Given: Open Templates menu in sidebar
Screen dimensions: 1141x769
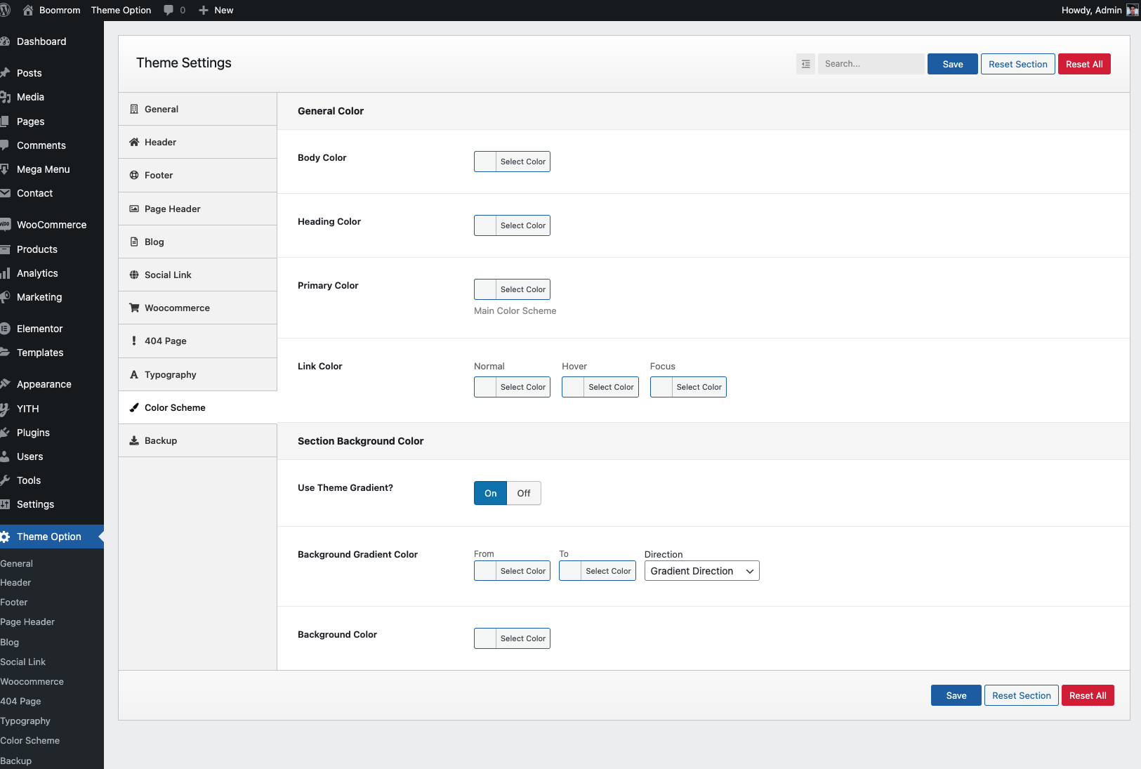Looking at the screenshot, I should click(52, 353).
